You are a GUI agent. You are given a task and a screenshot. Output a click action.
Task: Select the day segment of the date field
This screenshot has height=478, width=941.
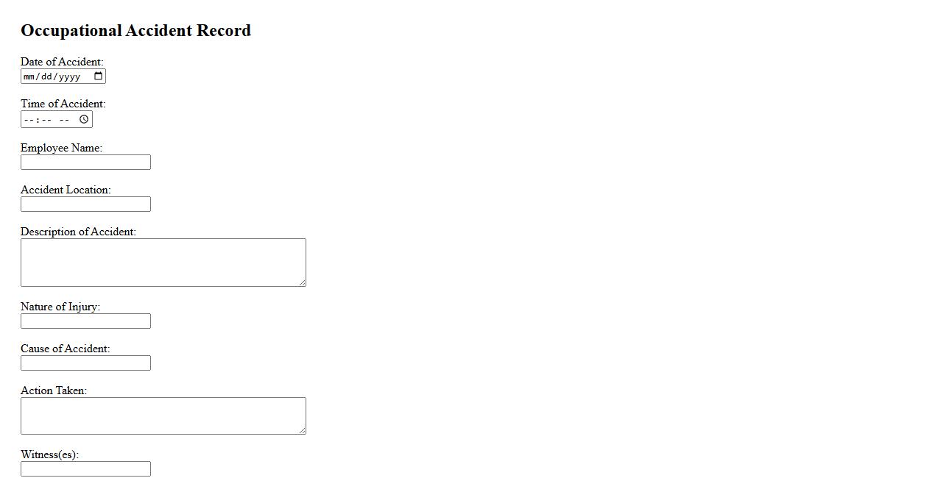click(x=46, y=76)
